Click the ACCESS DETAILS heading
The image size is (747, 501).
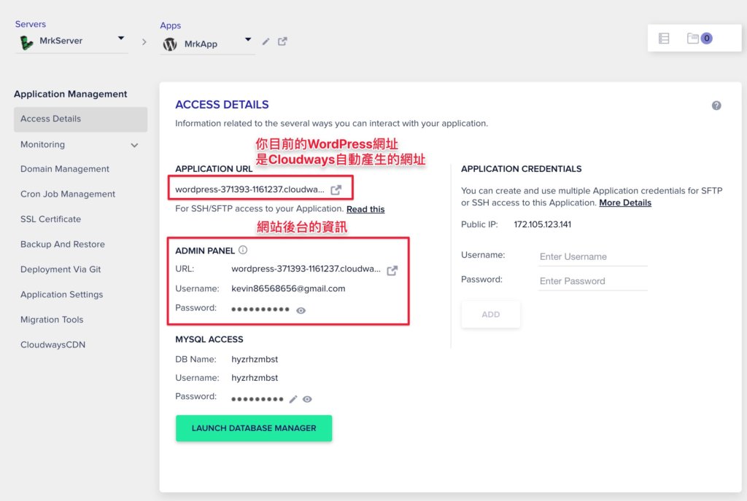click(222, 105)
